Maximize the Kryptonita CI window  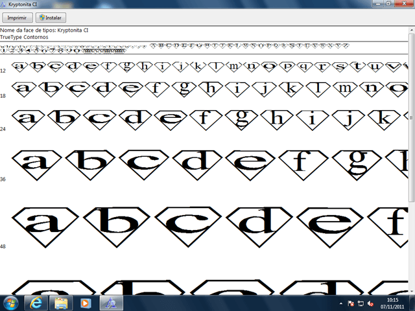(x=388, y=3)
